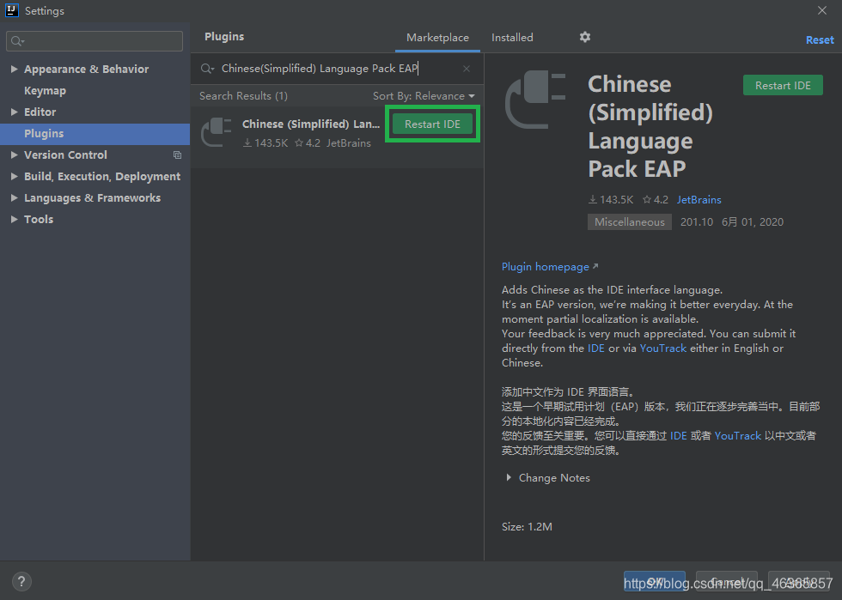Expand the Tools tree node
Screen dimensions: 842x600
click(14, 220)
